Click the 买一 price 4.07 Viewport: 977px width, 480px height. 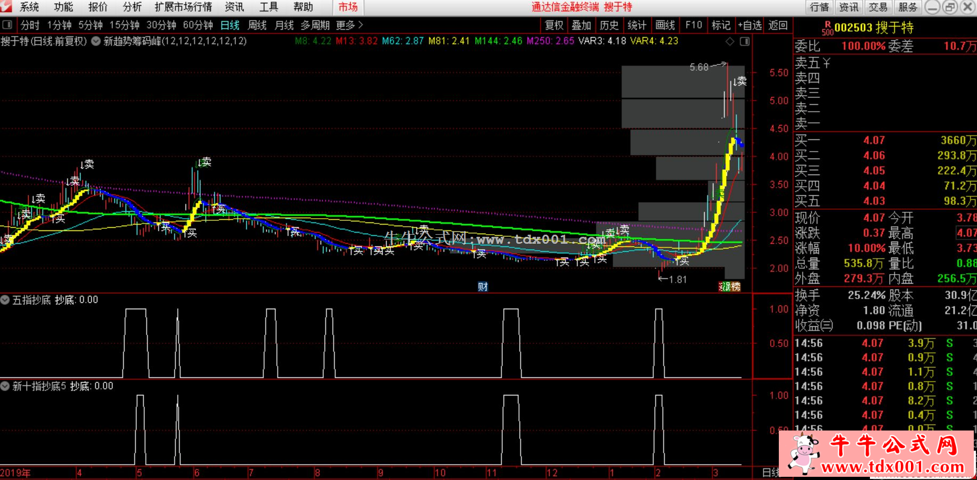[874, 140]
